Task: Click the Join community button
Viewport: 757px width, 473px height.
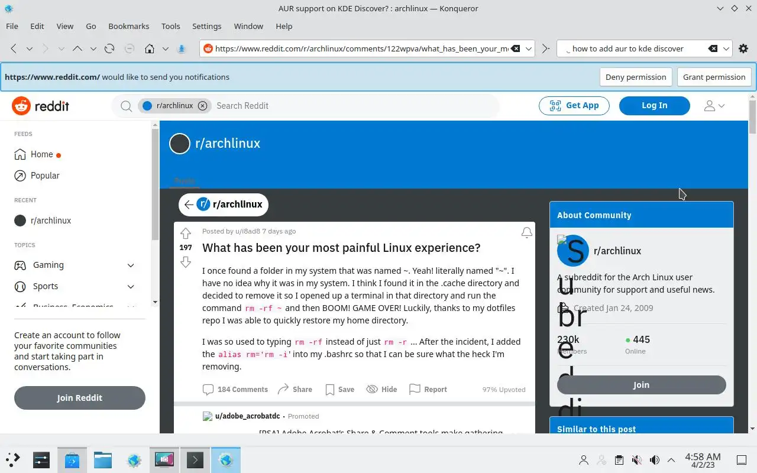Action: coord(642,385)
